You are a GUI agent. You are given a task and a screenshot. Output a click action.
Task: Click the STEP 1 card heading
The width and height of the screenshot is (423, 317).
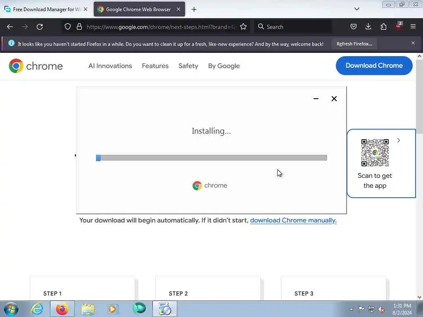pos(52,293)
